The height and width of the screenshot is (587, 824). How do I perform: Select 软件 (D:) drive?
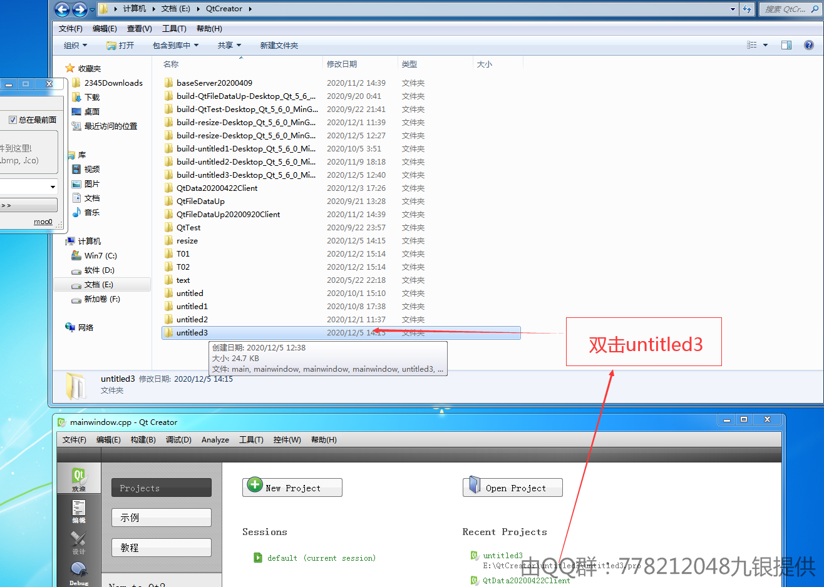(x=99, y=270)
